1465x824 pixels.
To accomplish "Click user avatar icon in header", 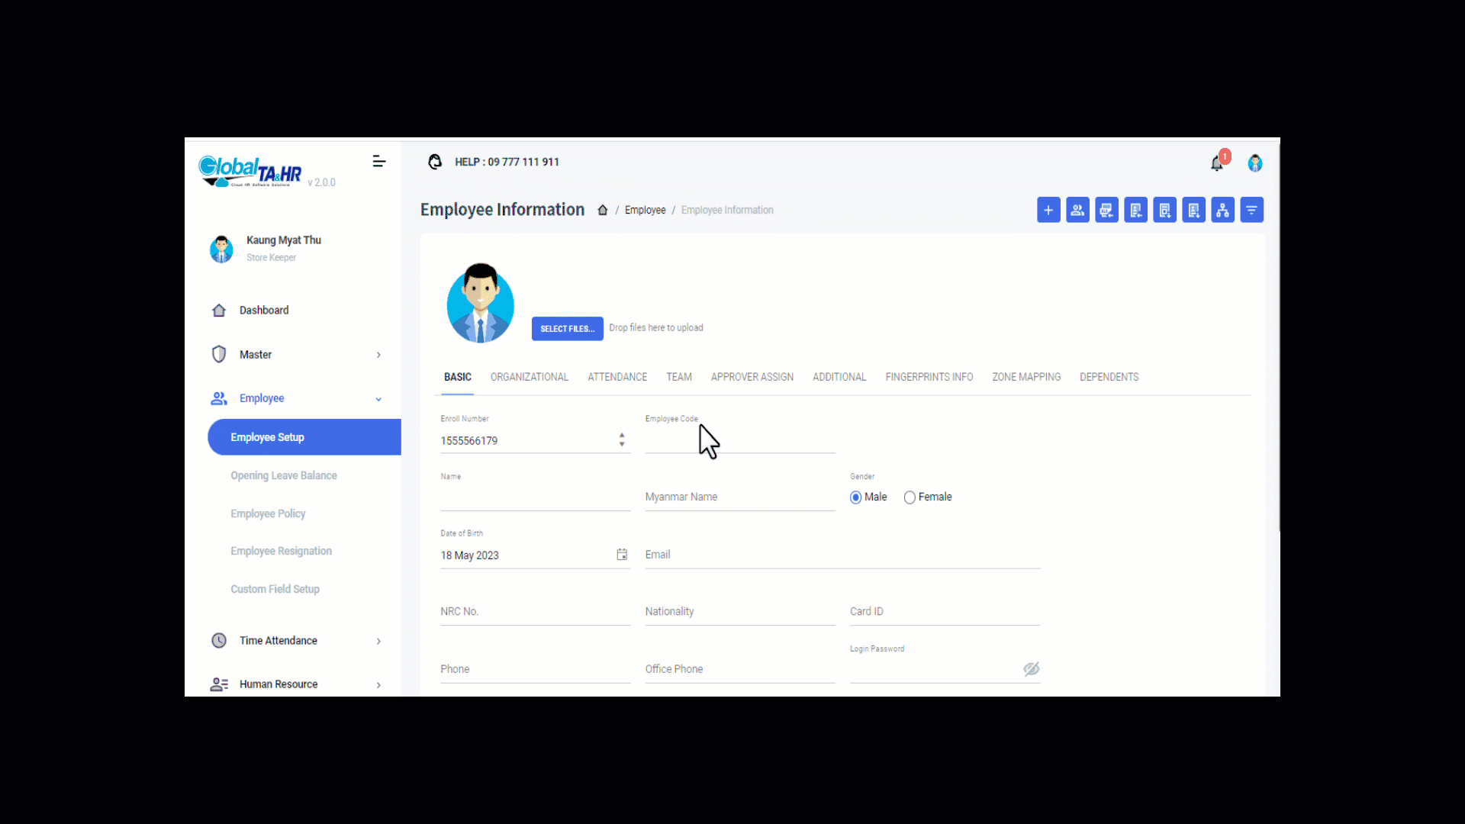I will (1255, 163).
